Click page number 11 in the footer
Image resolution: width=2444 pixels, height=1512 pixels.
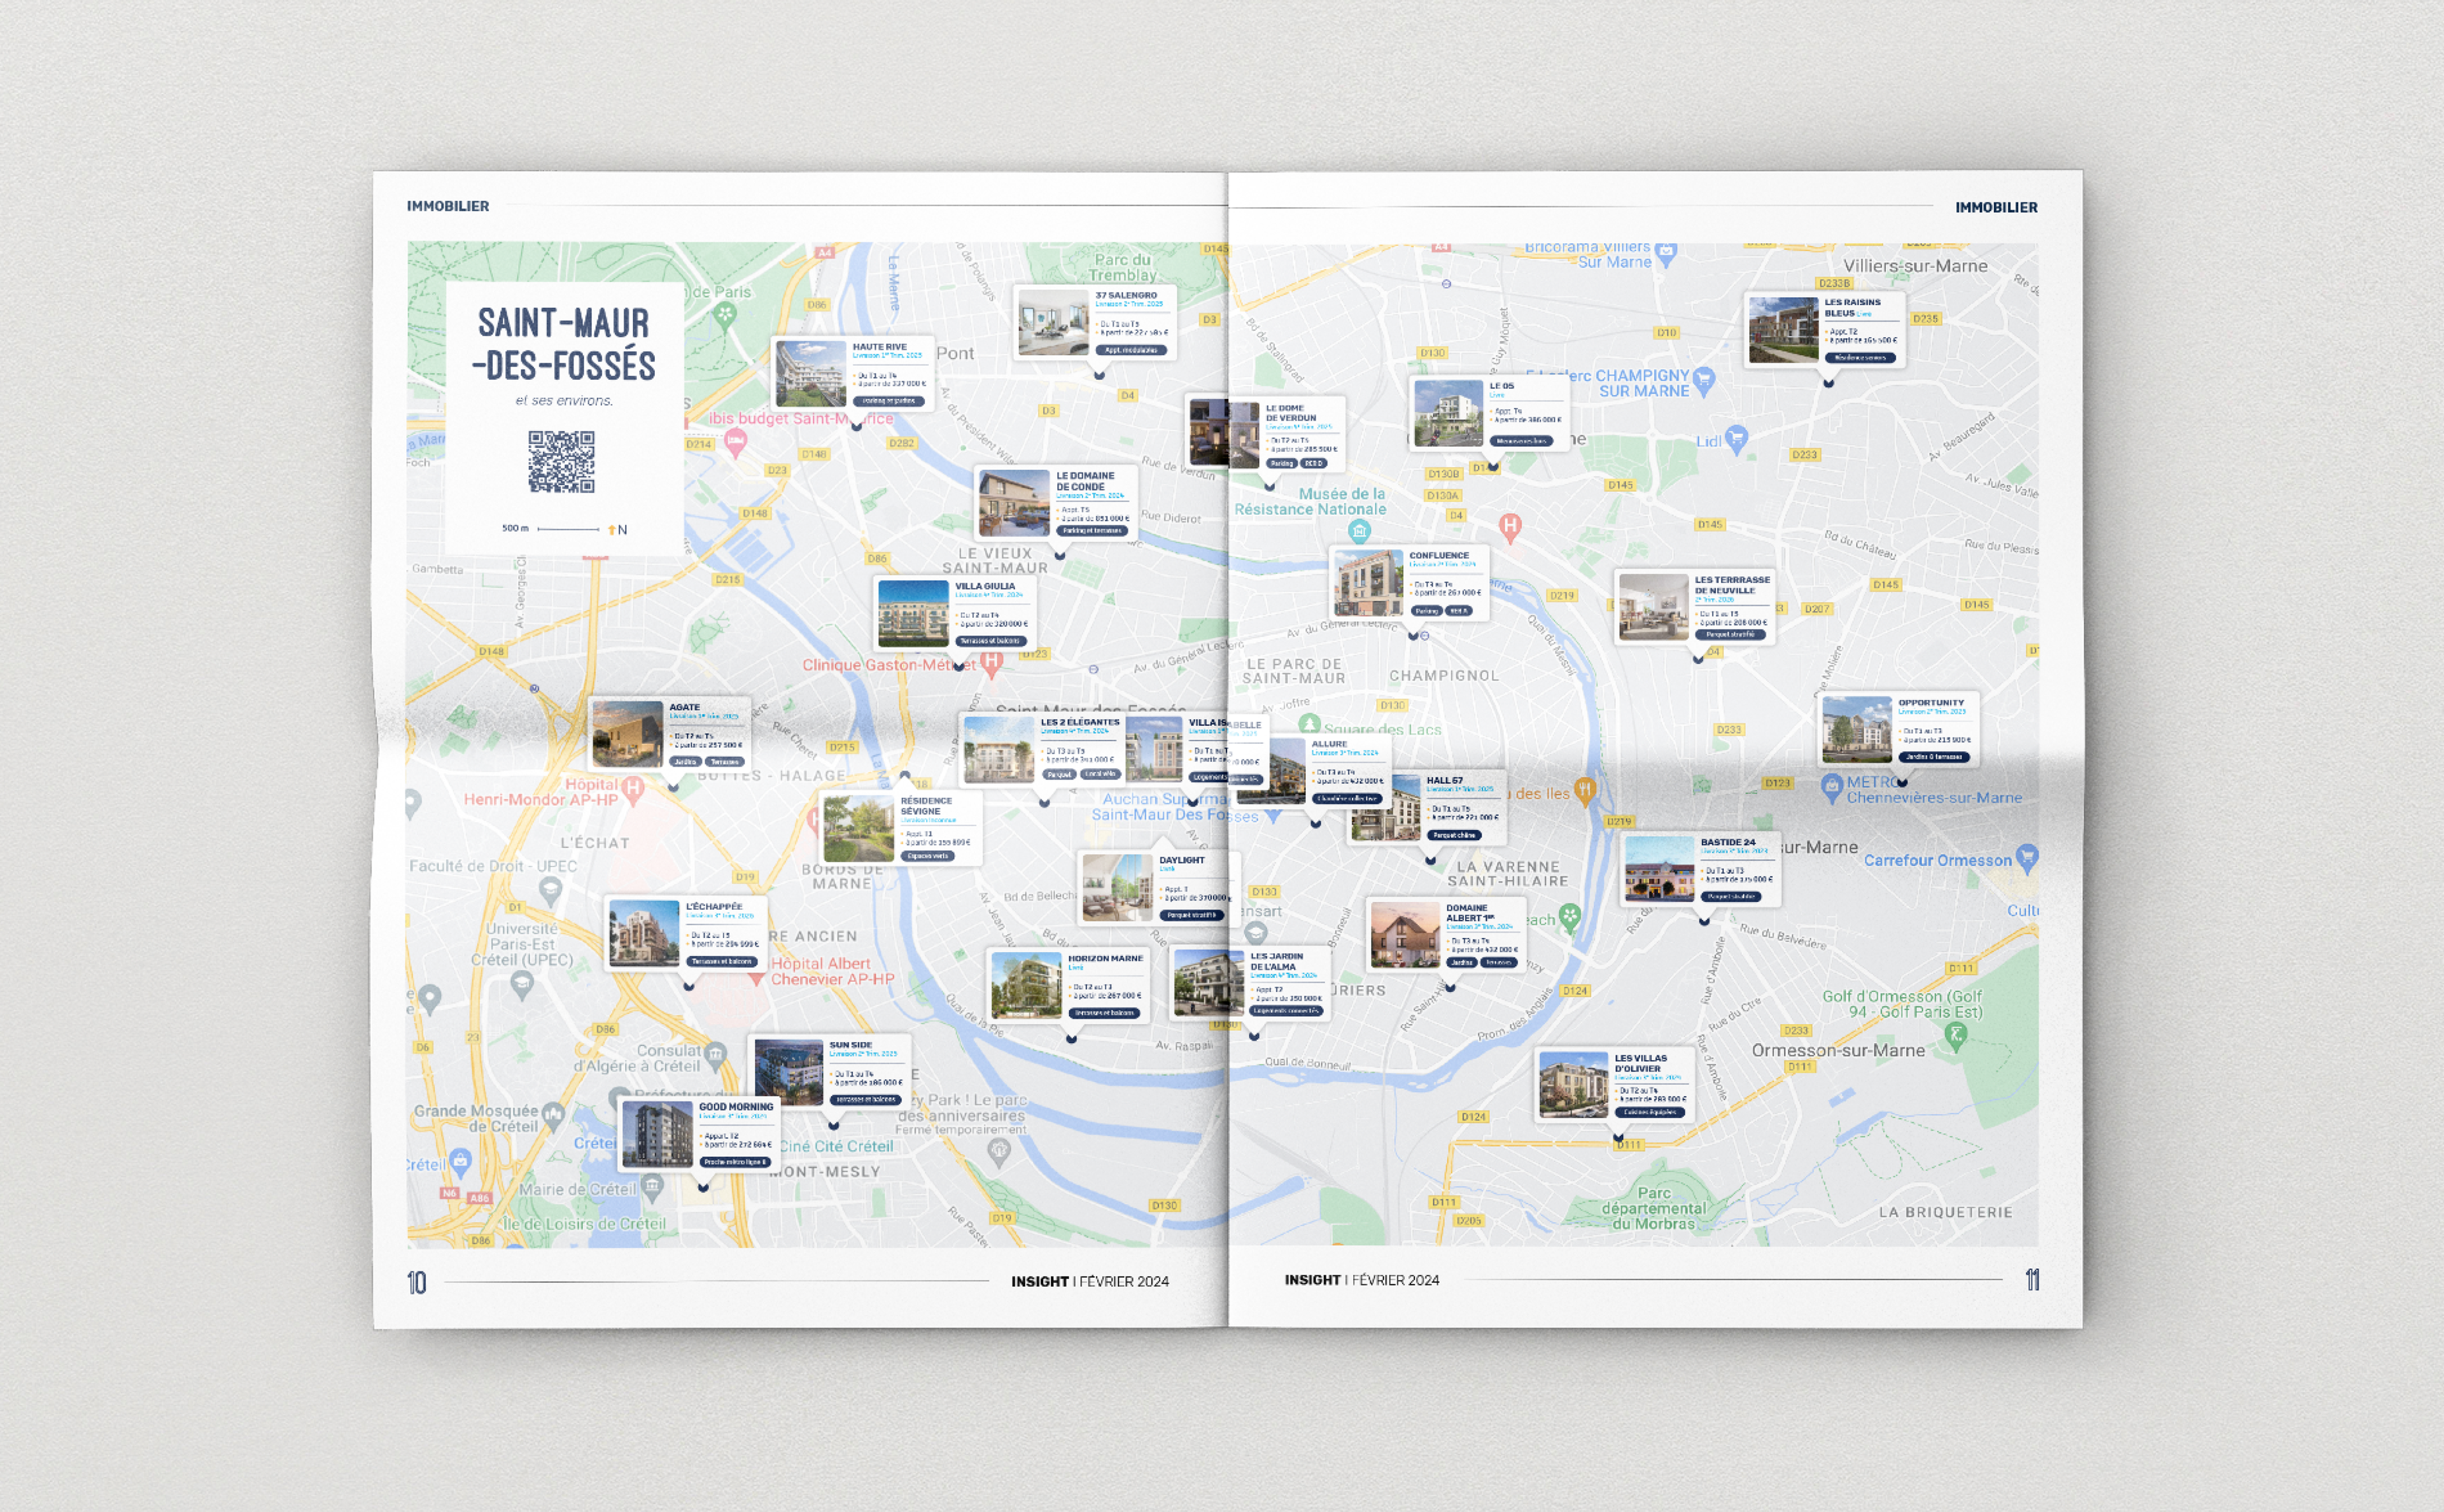2033,1280
